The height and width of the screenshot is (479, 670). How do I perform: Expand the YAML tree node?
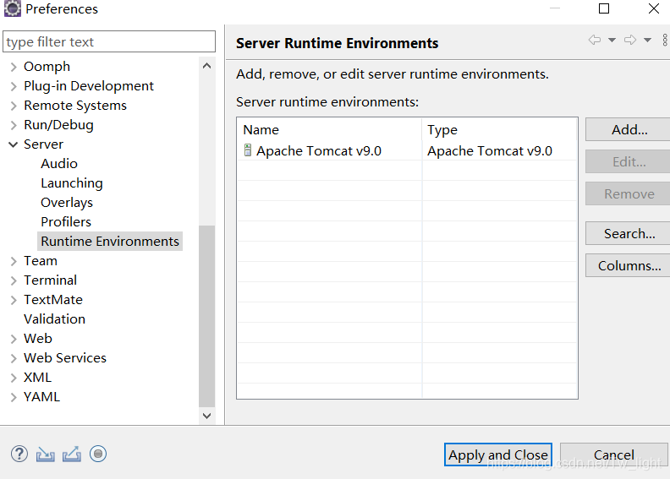pos(14,397)
